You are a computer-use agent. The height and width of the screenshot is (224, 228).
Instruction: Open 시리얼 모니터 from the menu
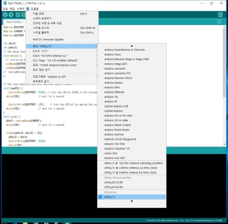[62, 28]
